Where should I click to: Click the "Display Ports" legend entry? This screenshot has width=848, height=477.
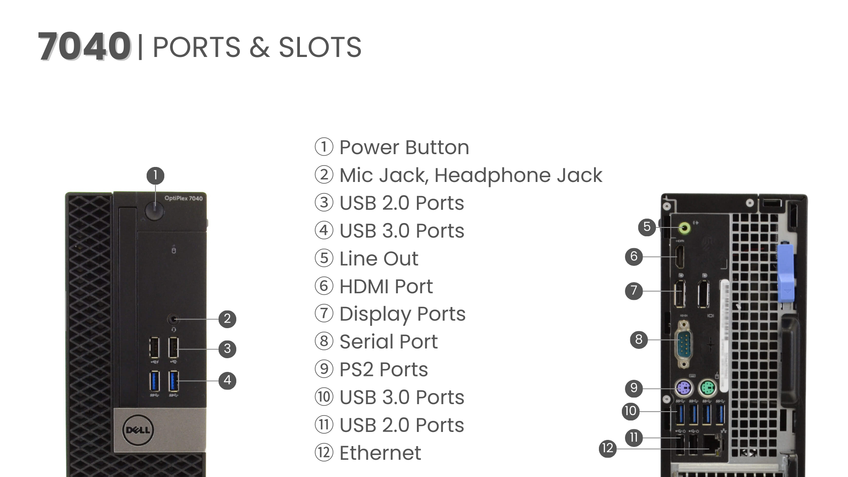click(x=402, y=314)
